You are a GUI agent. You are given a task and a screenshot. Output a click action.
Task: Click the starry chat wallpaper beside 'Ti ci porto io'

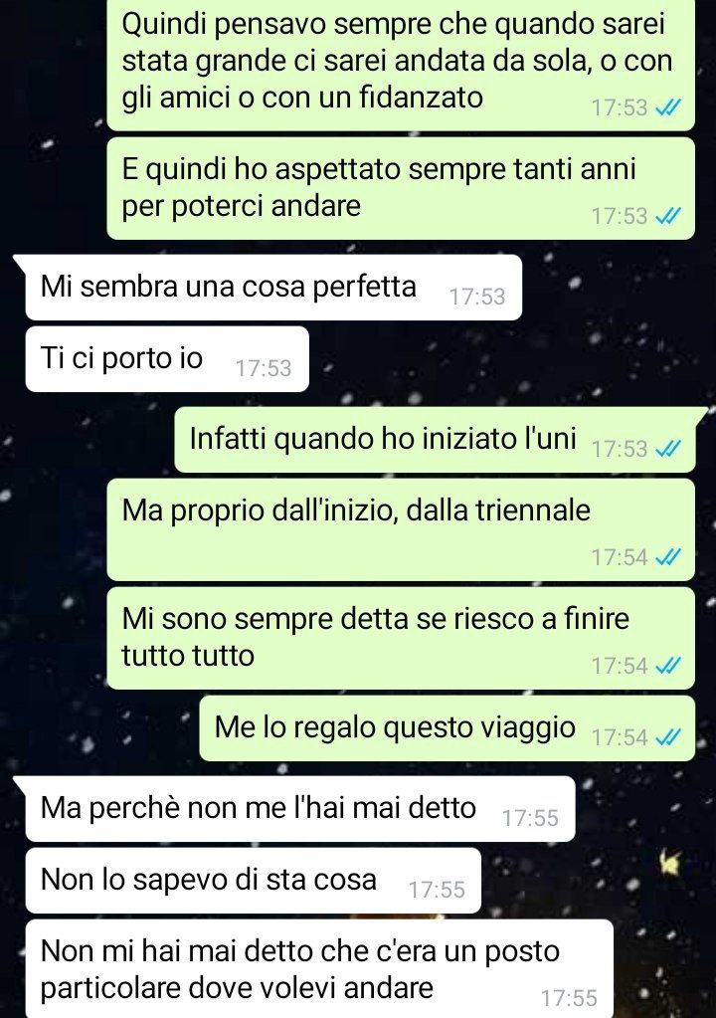506,360
